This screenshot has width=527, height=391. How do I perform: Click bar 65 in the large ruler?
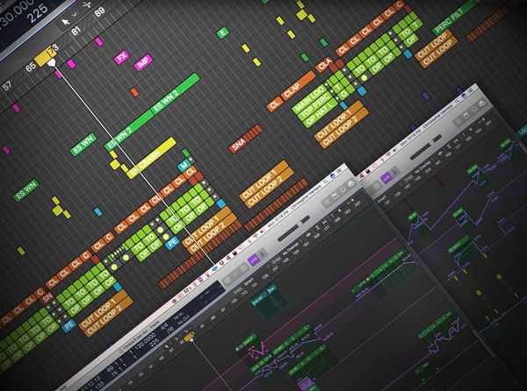(x=31, y=67)
